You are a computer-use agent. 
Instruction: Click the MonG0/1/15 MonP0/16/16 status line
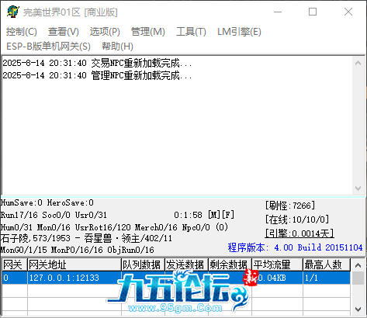tap(78, 250)
